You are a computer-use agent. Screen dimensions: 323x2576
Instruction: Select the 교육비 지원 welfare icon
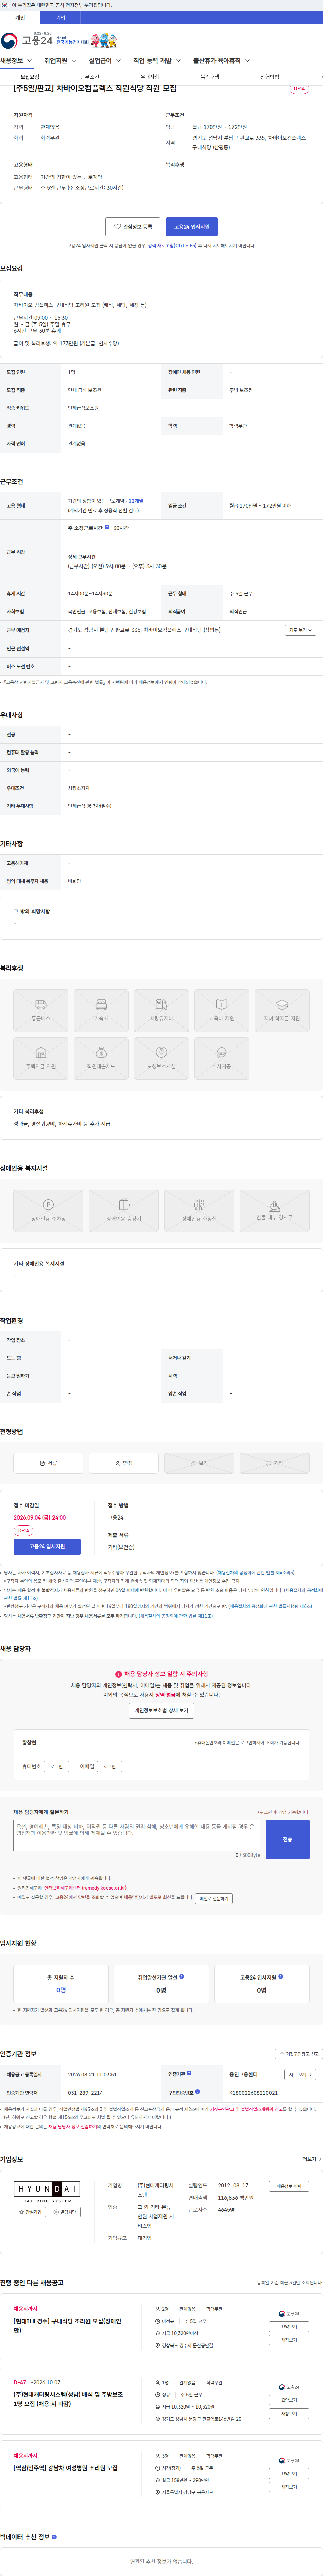coord(221,1010)
